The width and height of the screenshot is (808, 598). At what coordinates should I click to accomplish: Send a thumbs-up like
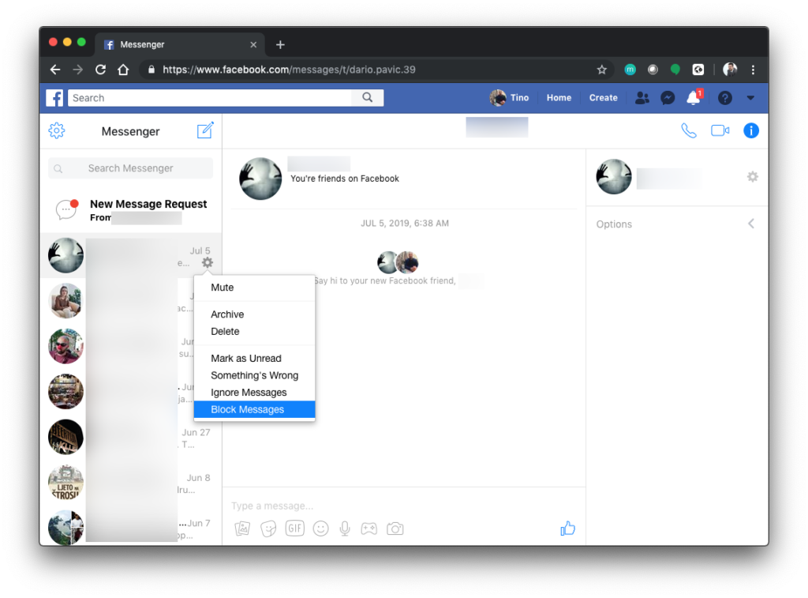pos(567,528)
